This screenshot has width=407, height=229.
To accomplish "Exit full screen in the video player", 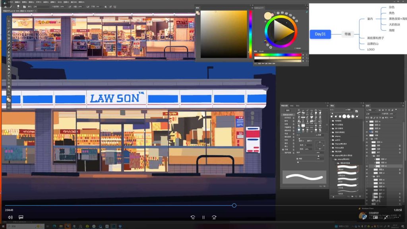I will point(386,217).
